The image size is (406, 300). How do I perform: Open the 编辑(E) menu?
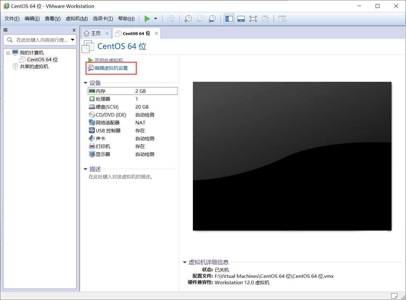32,19
